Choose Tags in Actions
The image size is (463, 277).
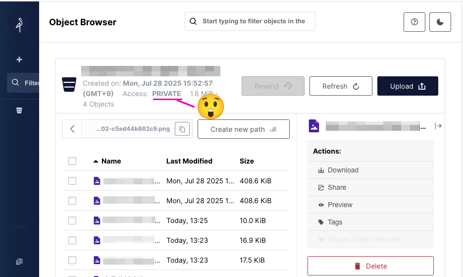click(x=370, y=222)
